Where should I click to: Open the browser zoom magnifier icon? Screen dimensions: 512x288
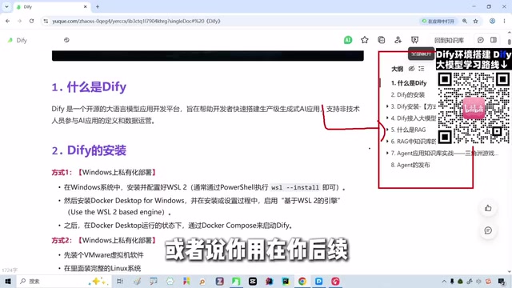(464, 21)
